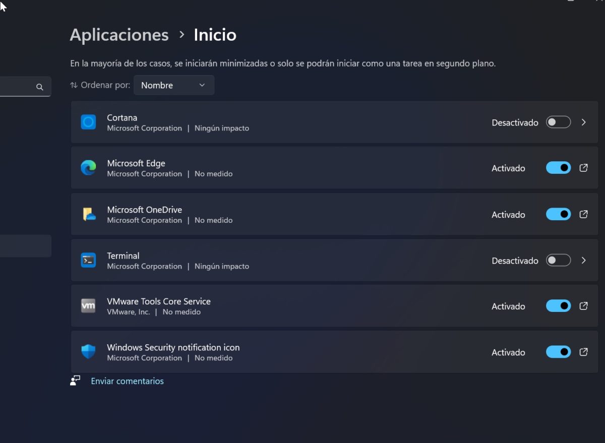Expand Terminal details chevron
Screen dimensions: 605x443
click(583, 260)
